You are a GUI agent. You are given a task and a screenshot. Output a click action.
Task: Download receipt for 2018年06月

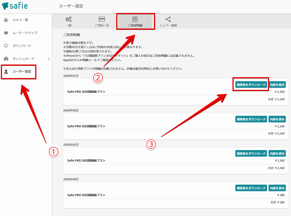[251, 119]
